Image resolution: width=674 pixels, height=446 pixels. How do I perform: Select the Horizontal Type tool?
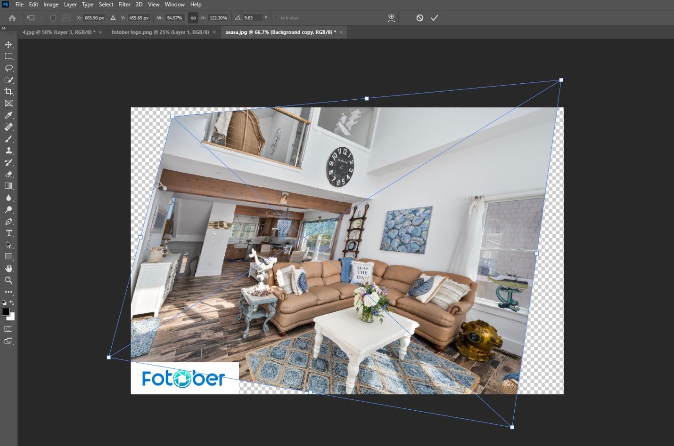point(8,233)
